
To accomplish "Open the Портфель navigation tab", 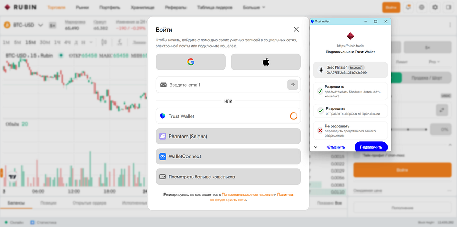I will pyautogui.click(x=110, y=8).
